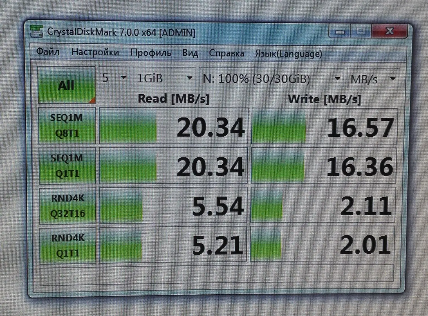The image size is (428, 316).
Task: Open the Вид menu
Action: click(x=190, y=53)
